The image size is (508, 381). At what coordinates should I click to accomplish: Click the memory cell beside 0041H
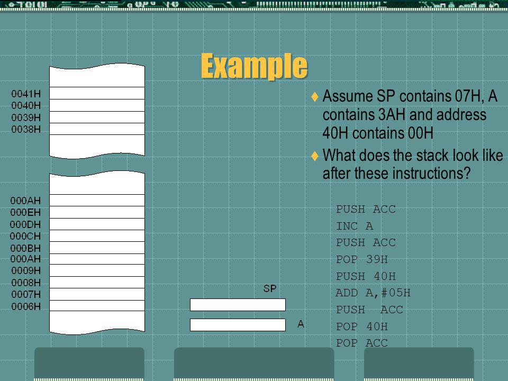(97, 93)
